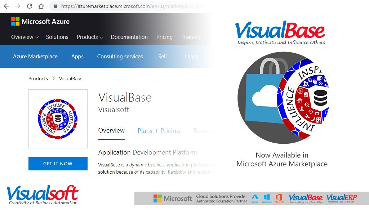Click database icon in large circular emblem
369x210 pixels.
coord(320,98)
